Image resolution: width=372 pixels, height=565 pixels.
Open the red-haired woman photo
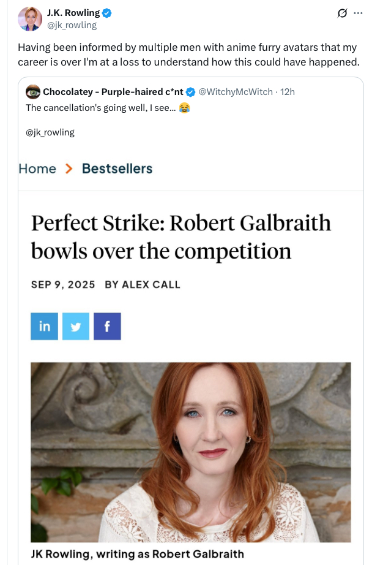191,452
